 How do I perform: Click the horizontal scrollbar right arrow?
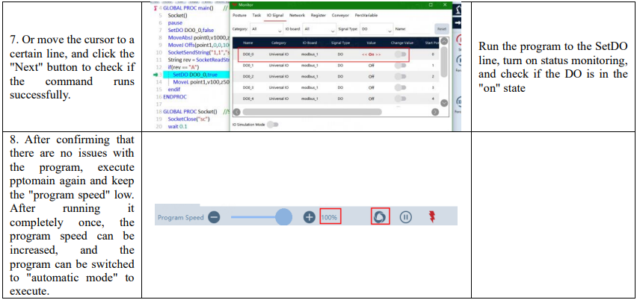click(435, 111)
